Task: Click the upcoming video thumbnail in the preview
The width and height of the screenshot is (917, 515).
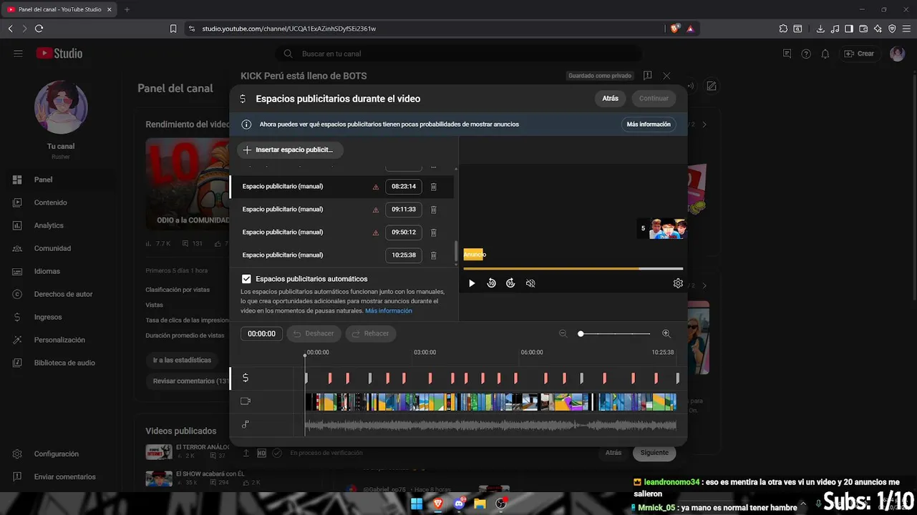Action: (x=667, y=229)
